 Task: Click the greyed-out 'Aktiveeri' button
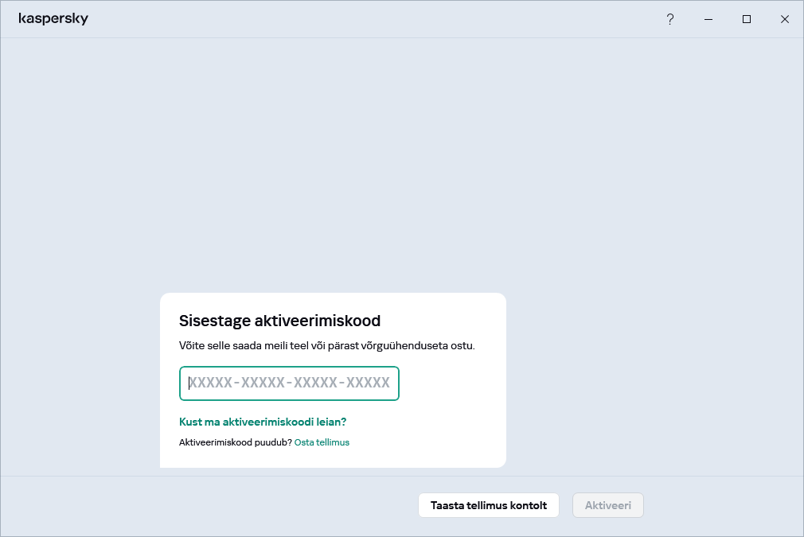(x=608, y=505)
